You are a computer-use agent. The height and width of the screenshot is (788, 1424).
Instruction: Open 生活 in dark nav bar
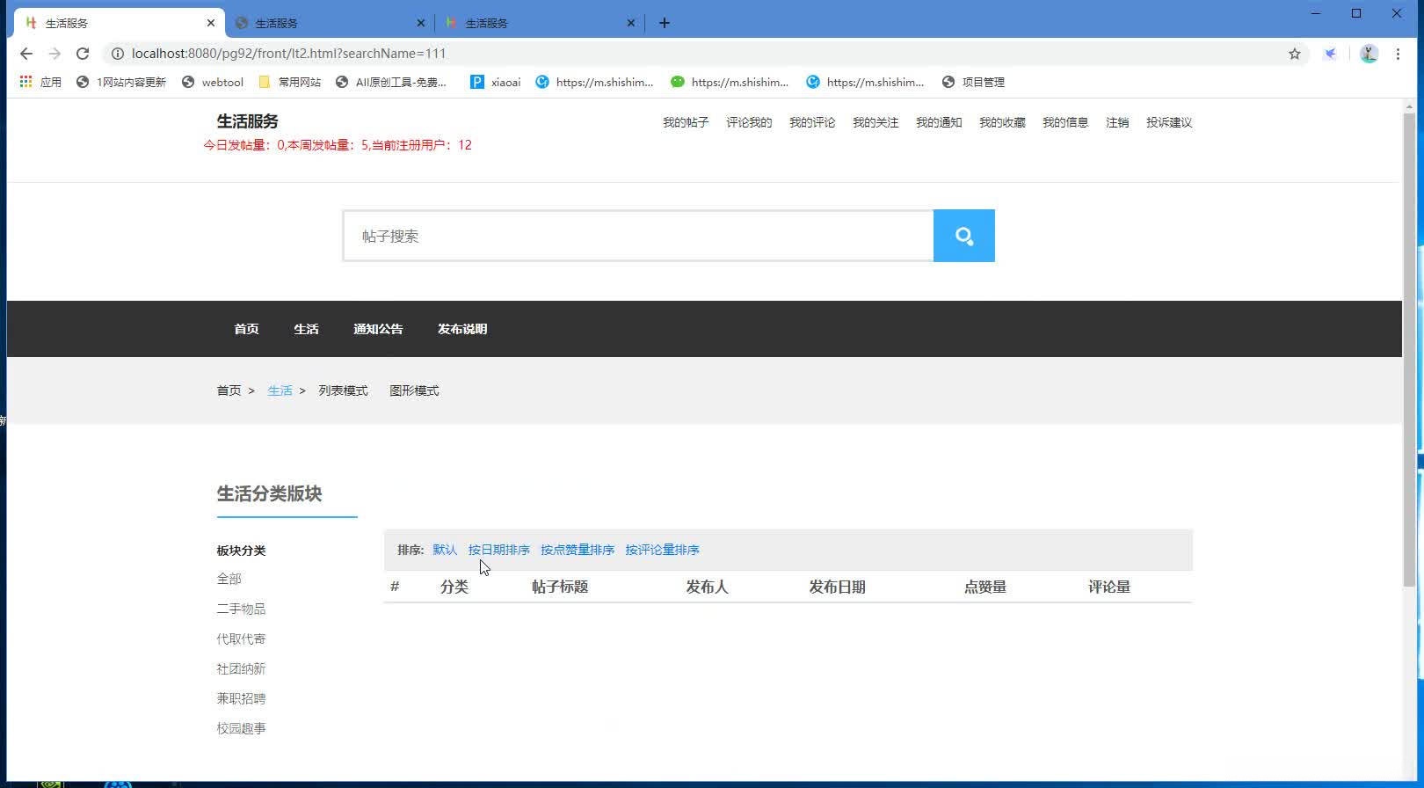306,329
